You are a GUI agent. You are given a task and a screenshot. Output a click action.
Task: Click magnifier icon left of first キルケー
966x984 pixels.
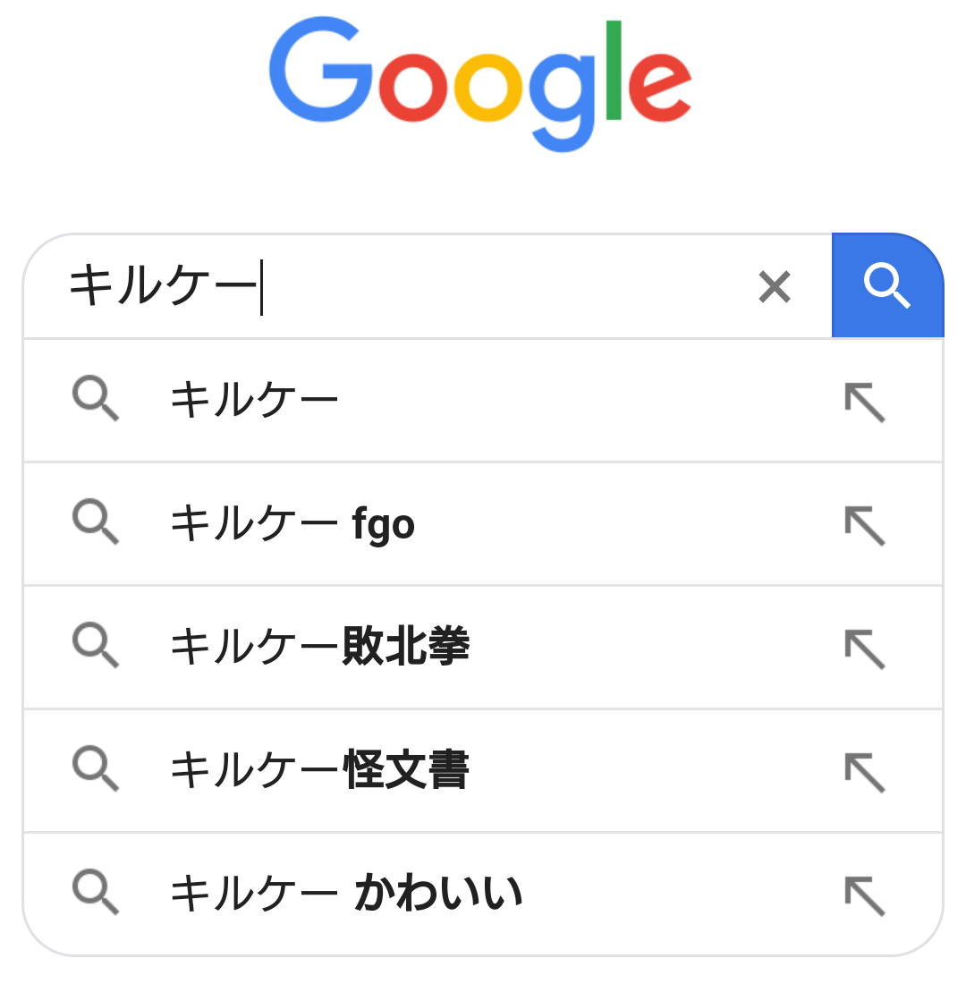[x=95, y=399]
